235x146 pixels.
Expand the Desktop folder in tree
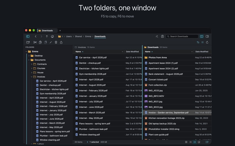29,56
